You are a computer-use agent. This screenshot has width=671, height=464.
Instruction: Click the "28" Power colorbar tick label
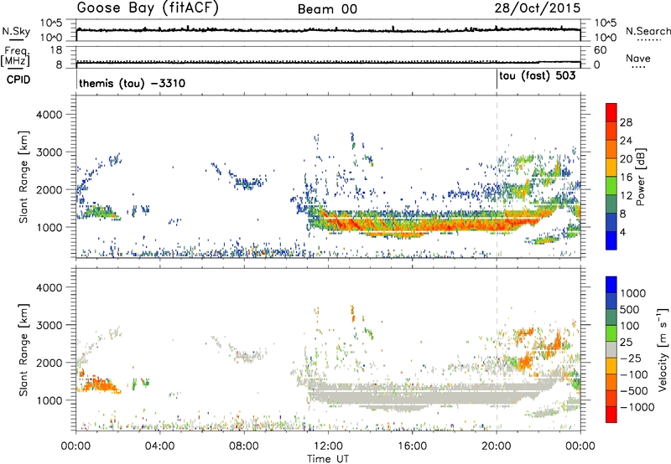(x=626, y=122)
